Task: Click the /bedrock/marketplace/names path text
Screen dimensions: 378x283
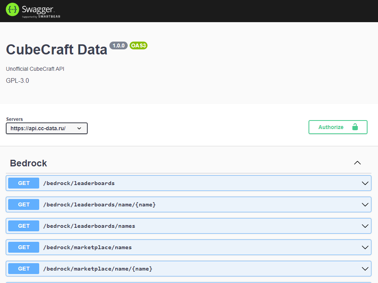Action: (x=87, y=248)
